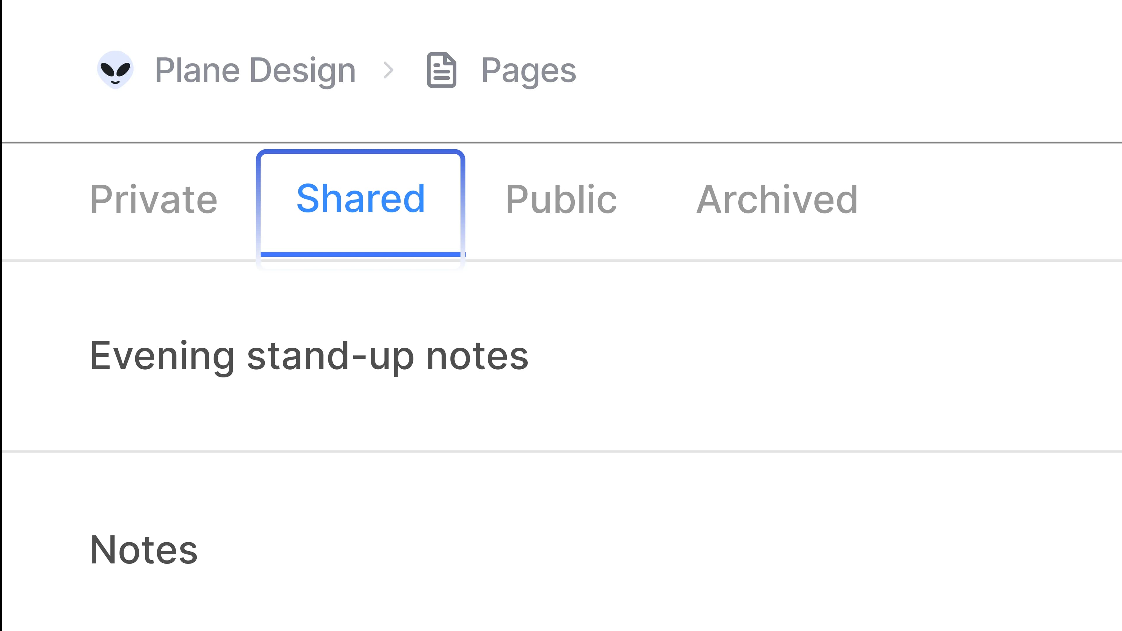This screenshot has height=631, width=1122.
Task: Select the Shared tab
Action: pyautogui.click(x=361, y=200)
